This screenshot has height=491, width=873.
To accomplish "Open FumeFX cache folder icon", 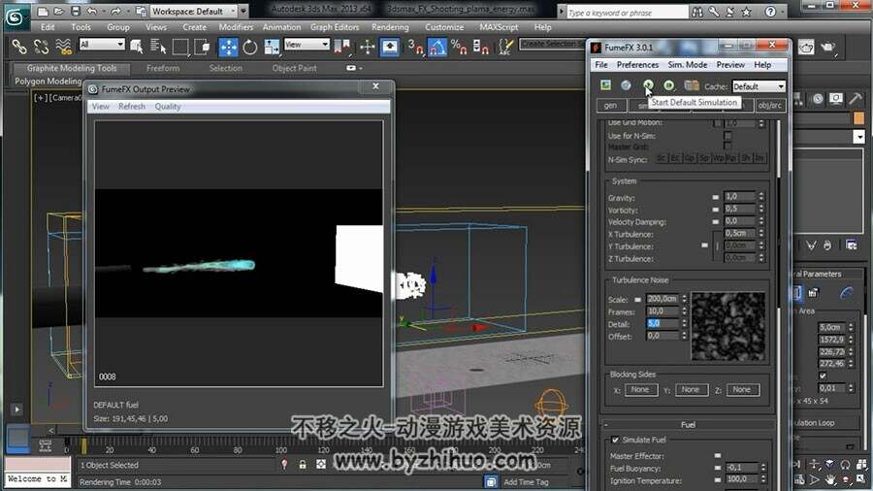I will click(692, 85).
